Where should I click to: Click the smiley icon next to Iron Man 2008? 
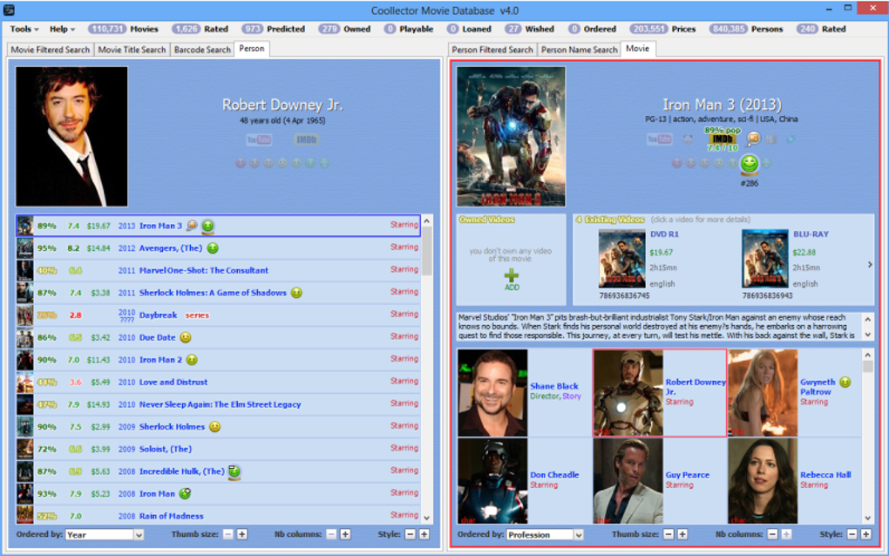[x=185, y=493]
